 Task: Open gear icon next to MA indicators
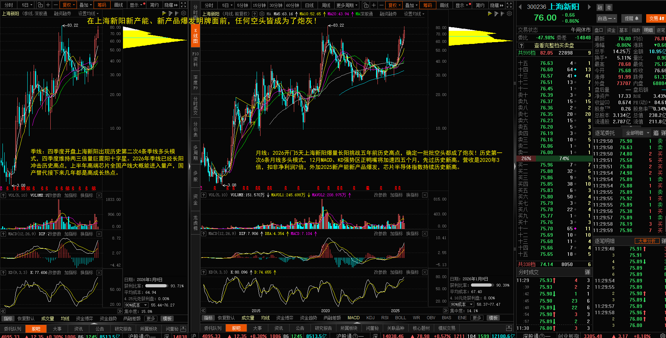pyautogui.click(x=262, y=14)
